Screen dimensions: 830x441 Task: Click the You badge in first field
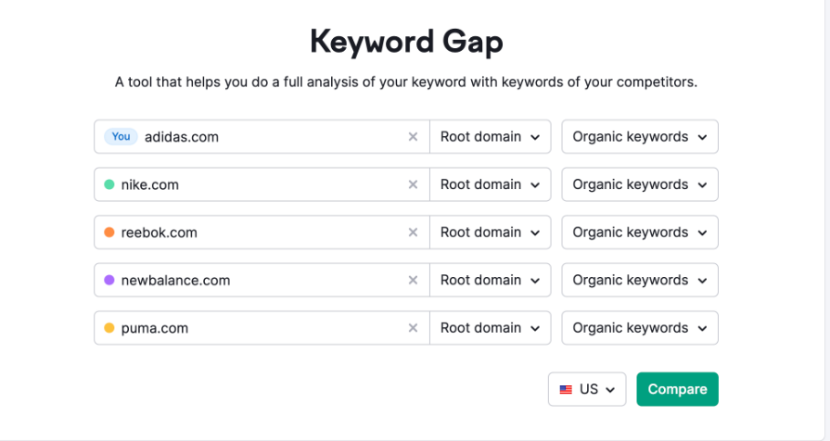[x=121, y=136]
